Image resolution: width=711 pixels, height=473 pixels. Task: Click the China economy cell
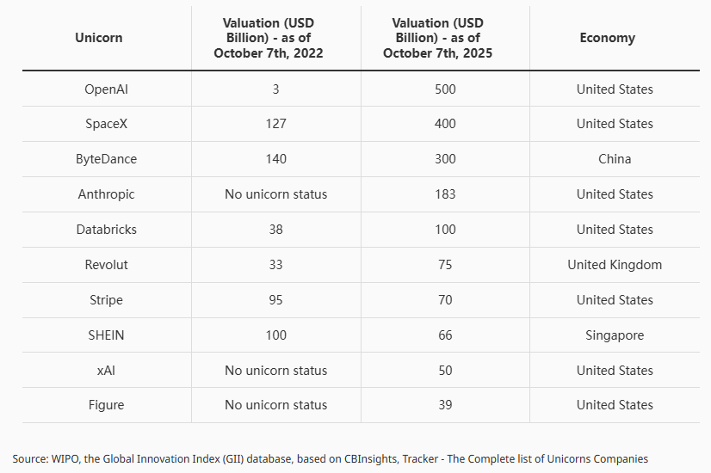[x=615, y=159]
